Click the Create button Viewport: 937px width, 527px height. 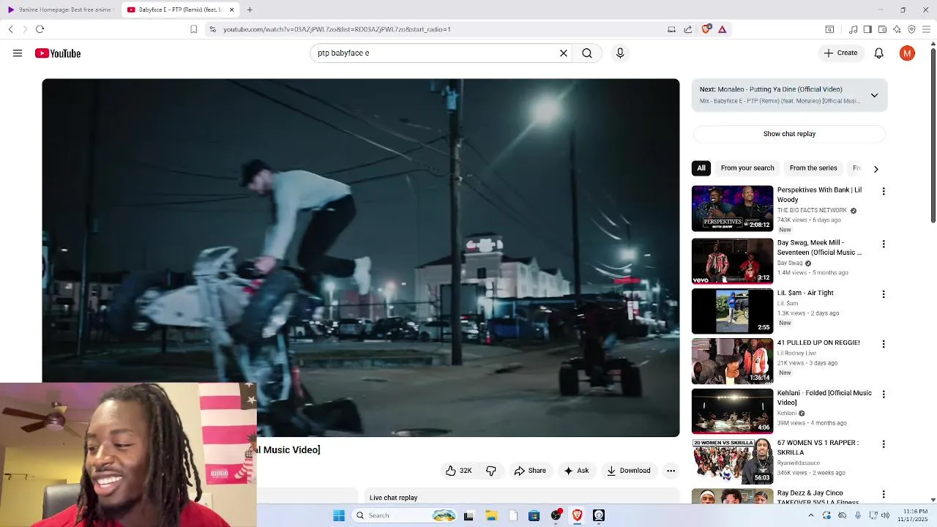(x=840, y=53)
